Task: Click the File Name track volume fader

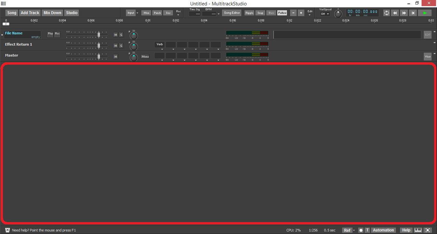Action: coord(99,35)
